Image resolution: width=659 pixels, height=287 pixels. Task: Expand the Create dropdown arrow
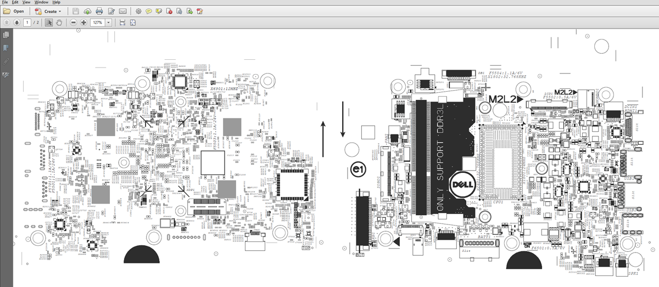[59, 11]
